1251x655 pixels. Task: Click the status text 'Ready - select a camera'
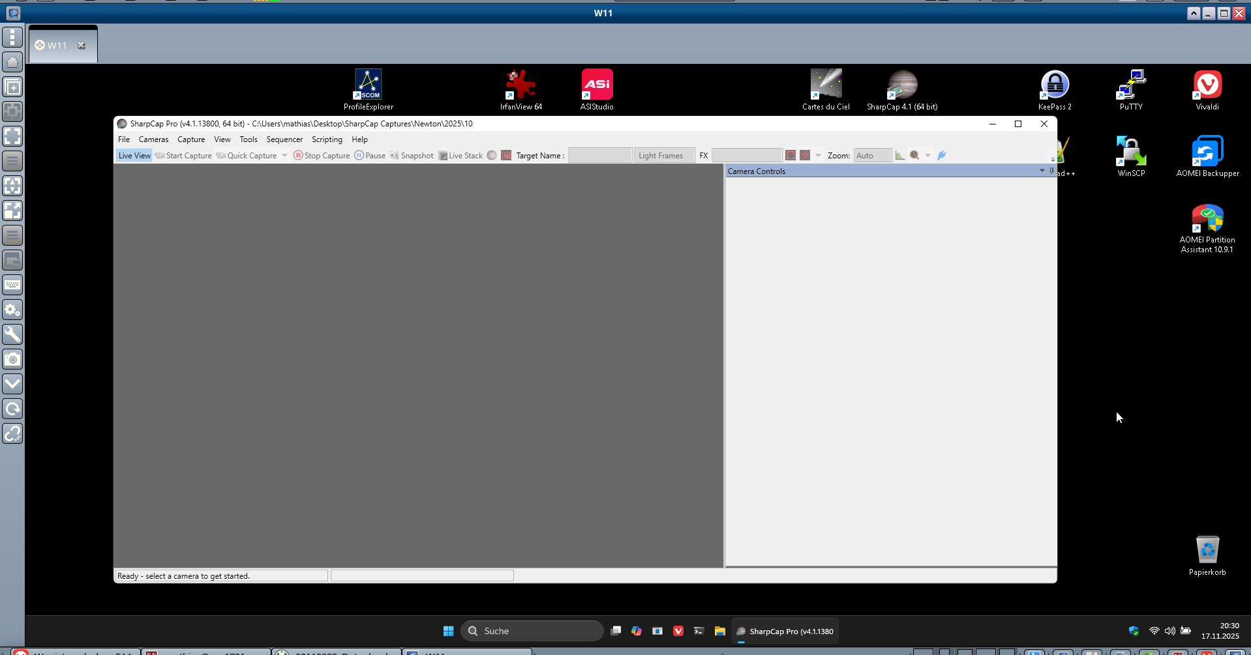pyautogui.click(x=183, y=576)
